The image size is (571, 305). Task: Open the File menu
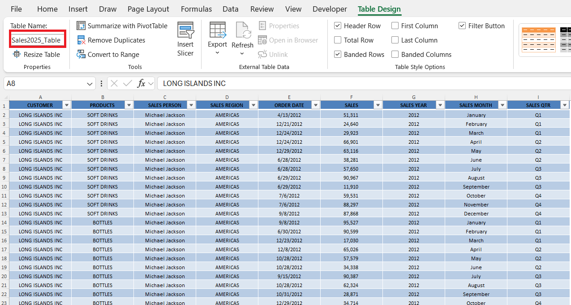pos(16,9)
